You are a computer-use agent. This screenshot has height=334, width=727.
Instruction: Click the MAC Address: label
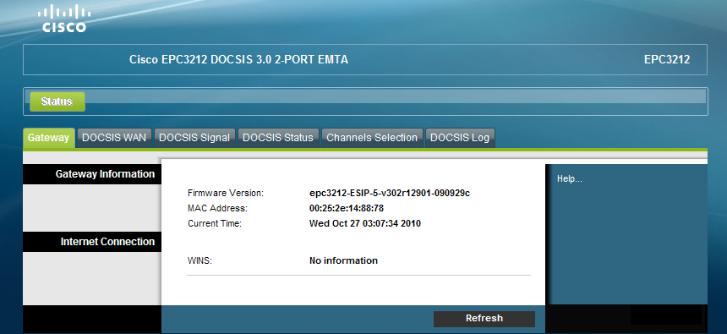pyautogui.click(x=218, y=208)
